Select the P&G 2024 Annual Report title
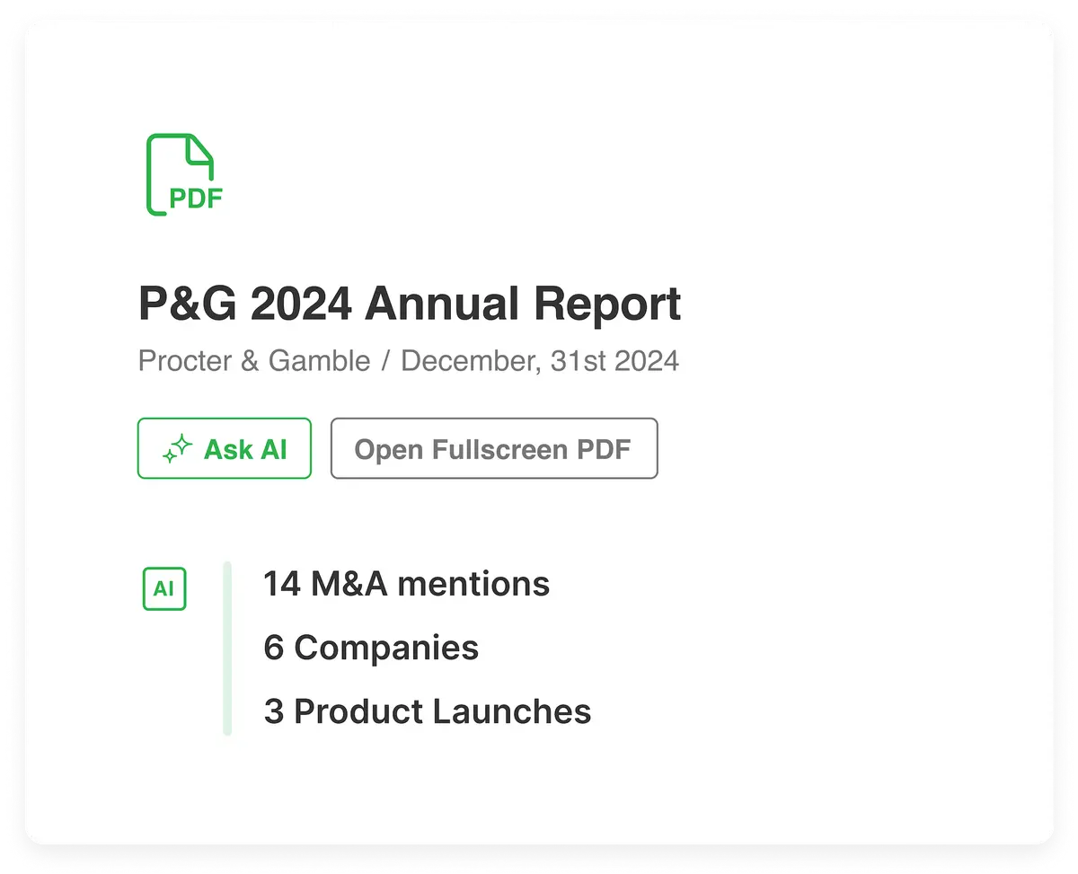Screen dimensions: 1078x874 point(410,305)
